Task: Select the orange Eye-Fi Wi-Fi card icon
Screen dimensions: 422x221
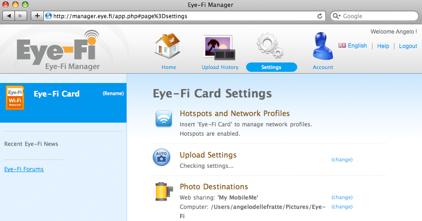Action: (15, 98)
